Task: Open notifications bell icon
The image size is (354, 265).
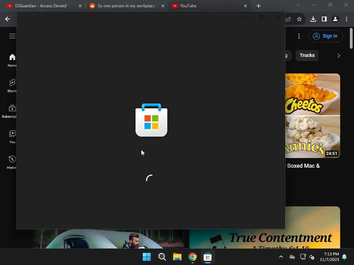Action: pyautogui.click(x=345, y=257)
